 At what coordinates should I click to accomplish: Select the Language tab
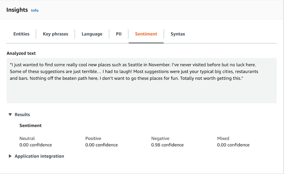pos(92,34)
